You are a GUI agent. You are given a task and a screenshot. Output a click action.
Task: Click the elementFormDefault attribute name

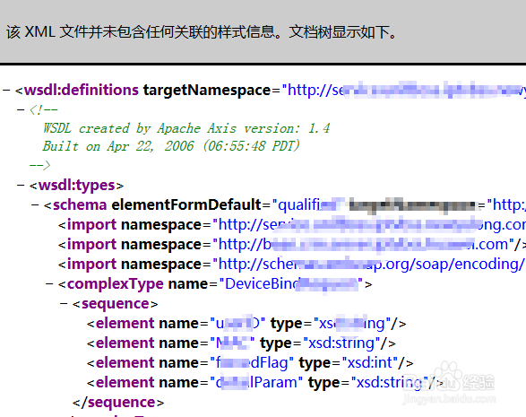pos(186,204)
